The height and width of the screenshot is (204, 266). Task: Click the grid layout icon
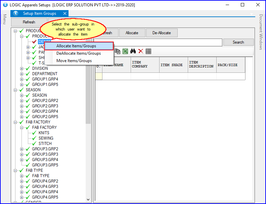click(148, 51)
